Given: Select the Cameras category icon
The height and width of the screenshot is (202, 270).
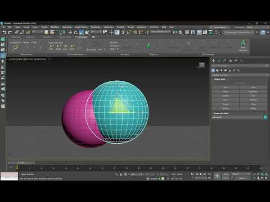Looking at the screenshot, I should (x=226, y=70).
